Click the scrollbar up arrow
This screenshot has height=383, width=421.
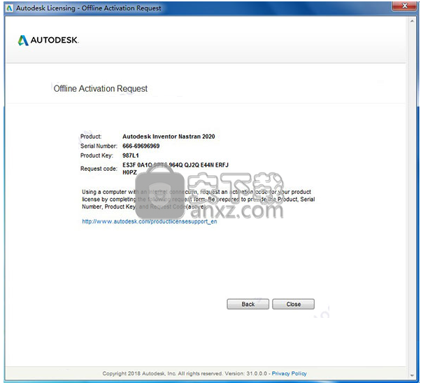point(413,22)
